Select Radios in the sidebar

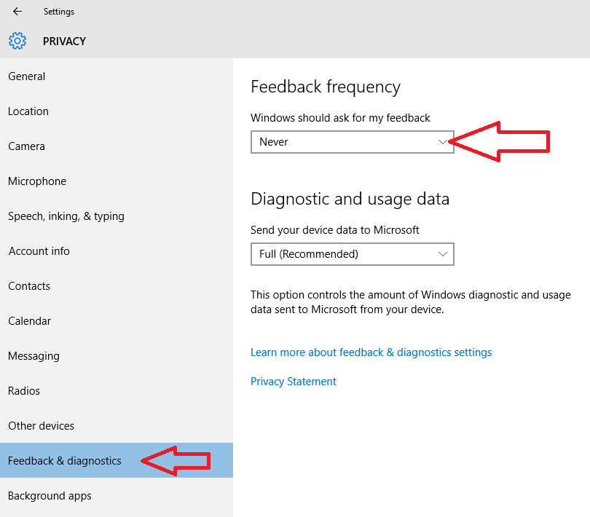click(x=117, y=391)
